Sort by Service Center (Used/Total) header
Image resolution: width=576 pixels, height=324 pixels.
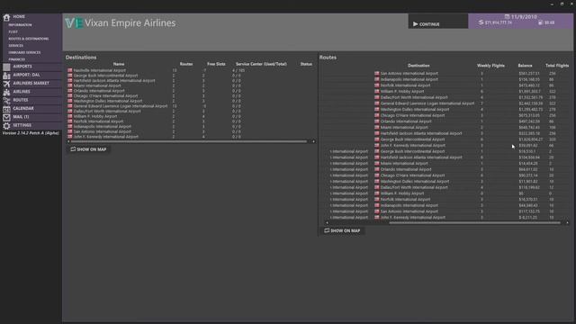pyautogui.click(x=261, y=64)
